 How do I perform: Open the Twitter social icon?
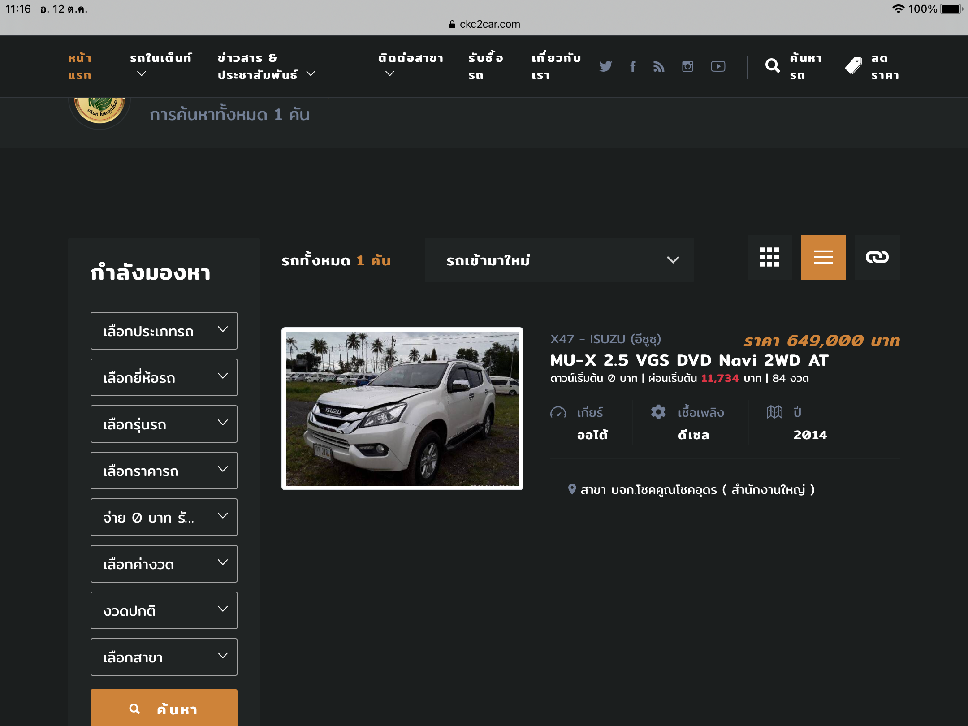(605, 66)
